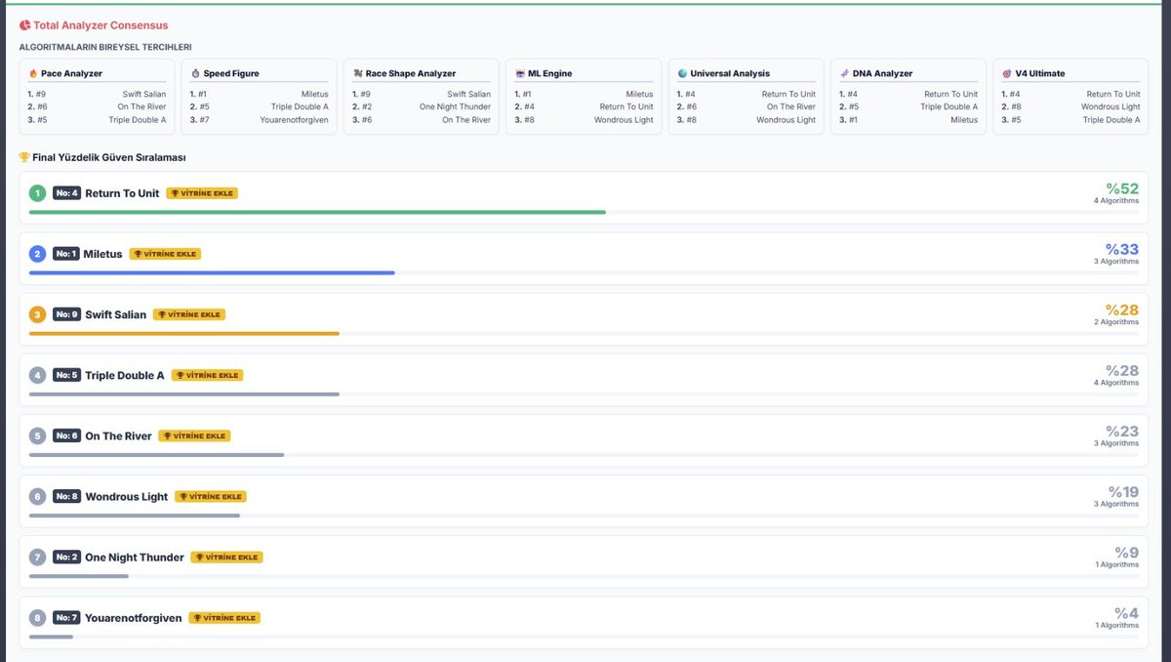Click the No: 9 badge for Swift Salian
Screen dimensions: 1171x662
(x=66, y=314)
